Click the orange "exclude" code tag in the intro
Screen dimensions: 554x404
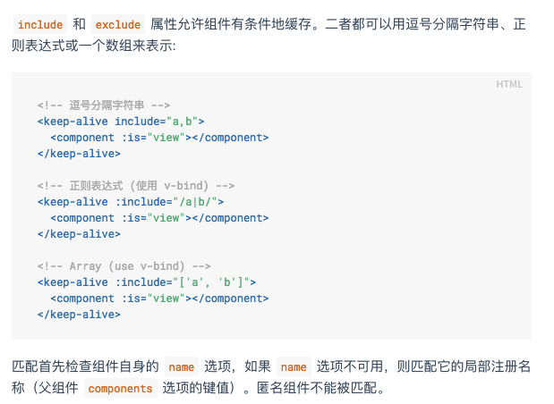coord(118,25)
